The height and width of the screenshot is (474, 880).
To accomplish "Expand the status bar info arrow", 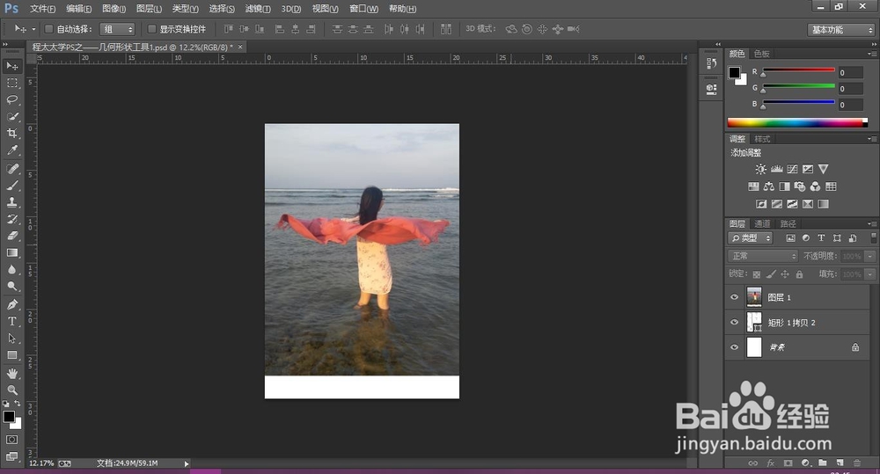I will pos(187,463).
